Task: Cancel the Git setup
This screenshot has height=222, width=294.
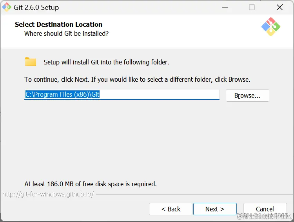Action: click(265, 209)
